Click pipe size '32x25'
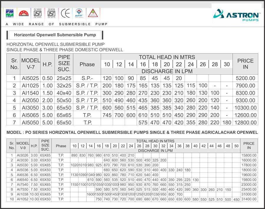 [64, 85]
